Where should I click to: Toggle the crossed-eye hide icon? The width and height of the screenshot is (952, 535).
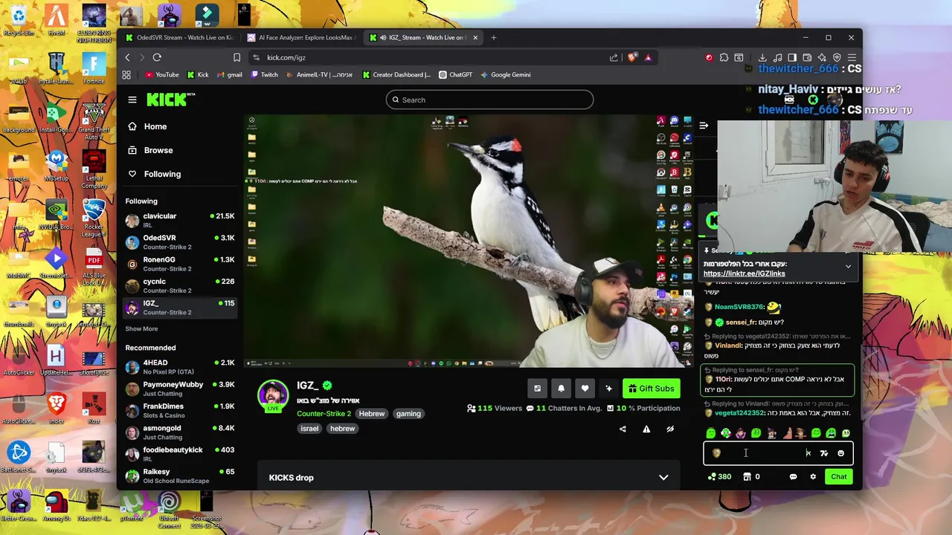pos(670,429)
